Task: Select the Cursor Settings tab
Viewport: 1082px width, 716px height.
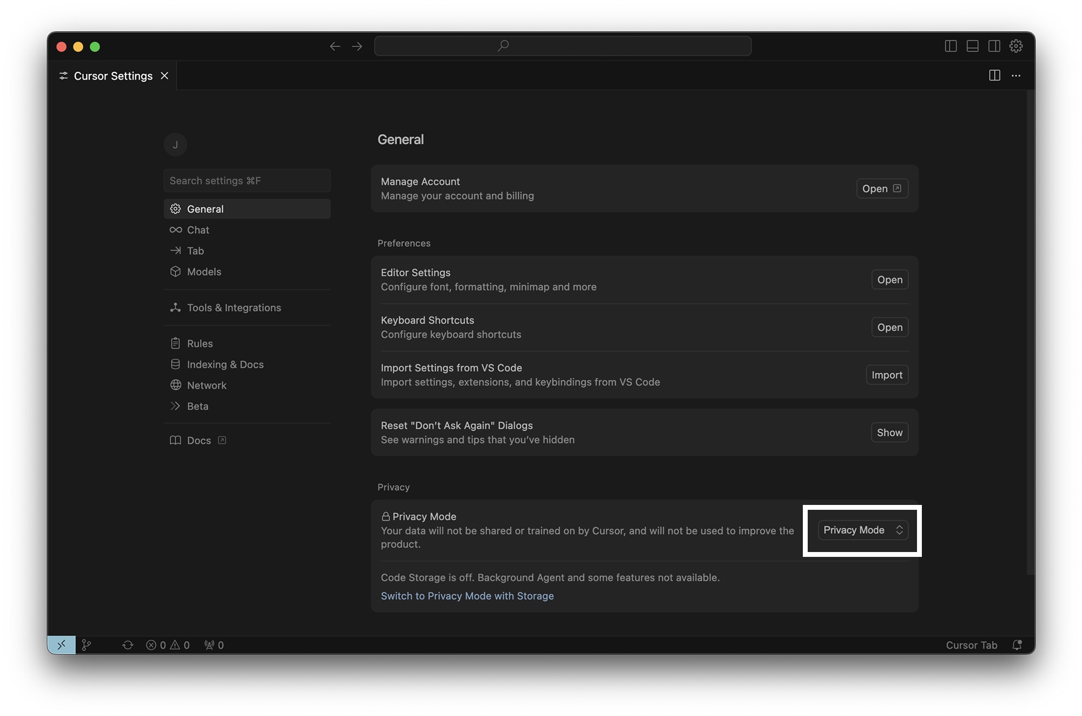Action: coord(113,76)
